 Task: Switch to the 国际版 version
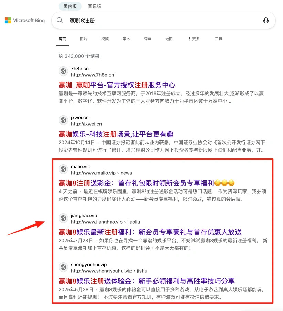coord(94,6)
